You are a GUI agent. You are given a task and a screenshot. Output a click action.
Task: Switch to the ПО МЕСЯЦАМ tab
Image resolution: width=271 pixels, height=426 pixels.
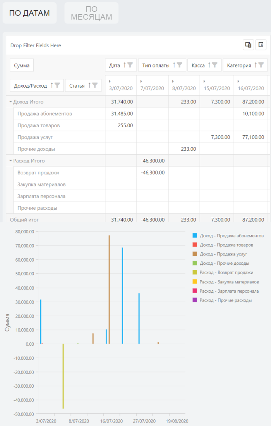(91, 13)
